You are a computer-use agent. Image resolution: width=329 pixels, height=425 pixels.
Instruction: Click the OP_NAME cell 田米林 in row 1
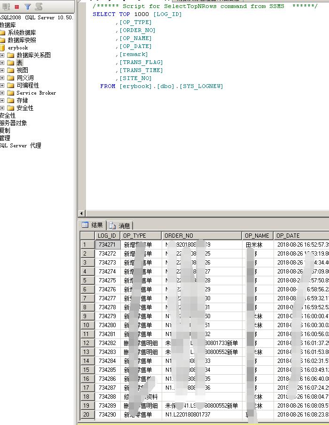coord(257,244)
